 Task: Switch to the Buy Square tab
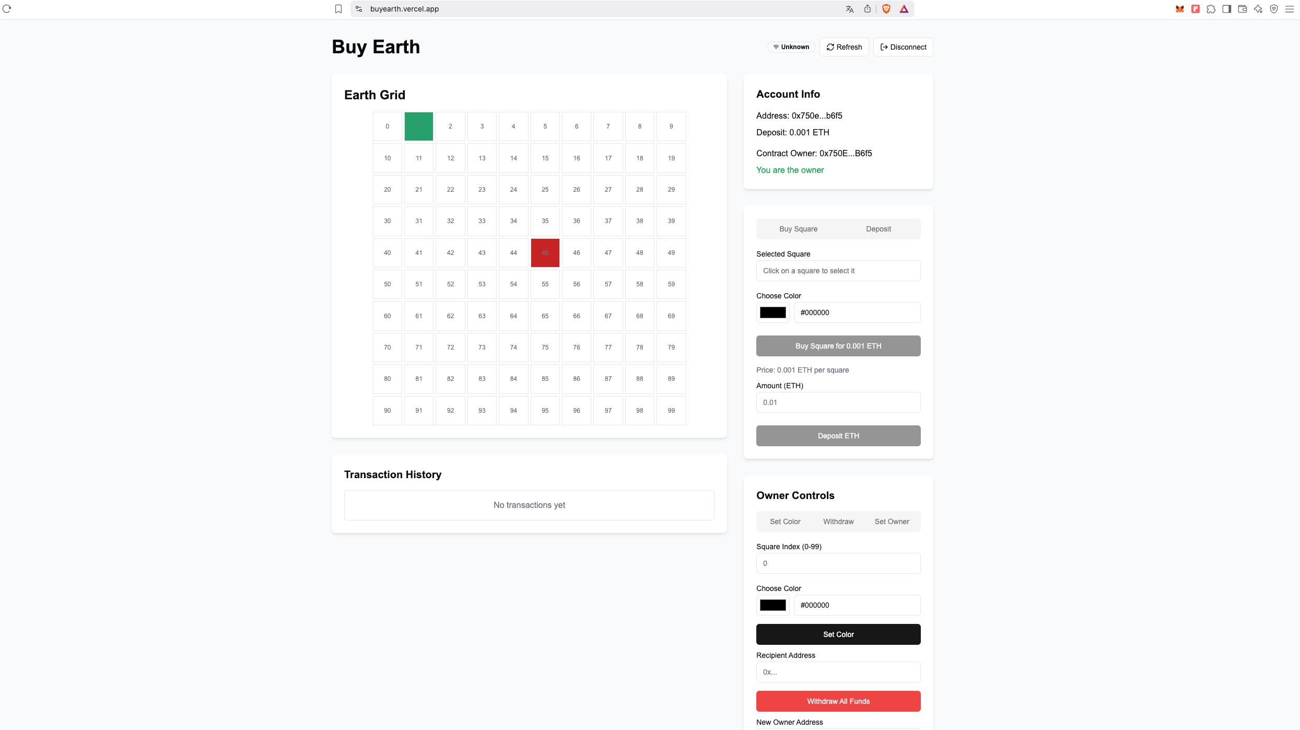[x=798, y=229]
